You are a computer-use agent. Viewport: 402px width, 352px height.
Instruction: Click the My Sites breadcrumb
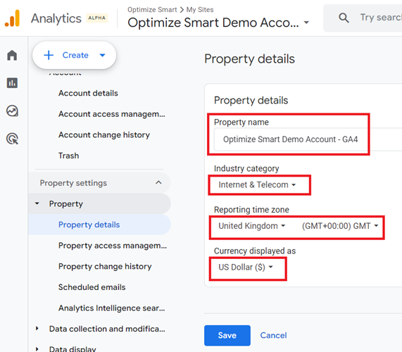(200, 10)
